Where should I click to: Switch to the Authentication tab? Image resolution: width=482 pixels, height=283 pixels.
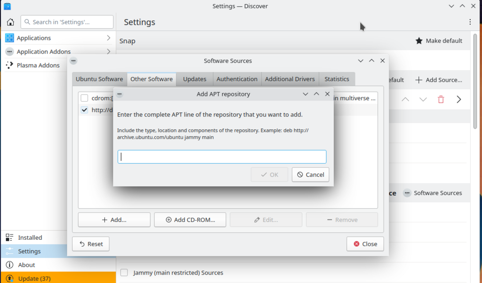point(237,79)
